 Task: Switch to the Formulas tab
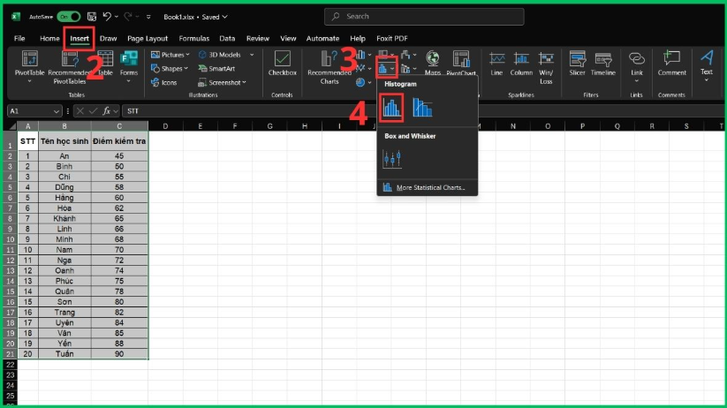(193, 39)
